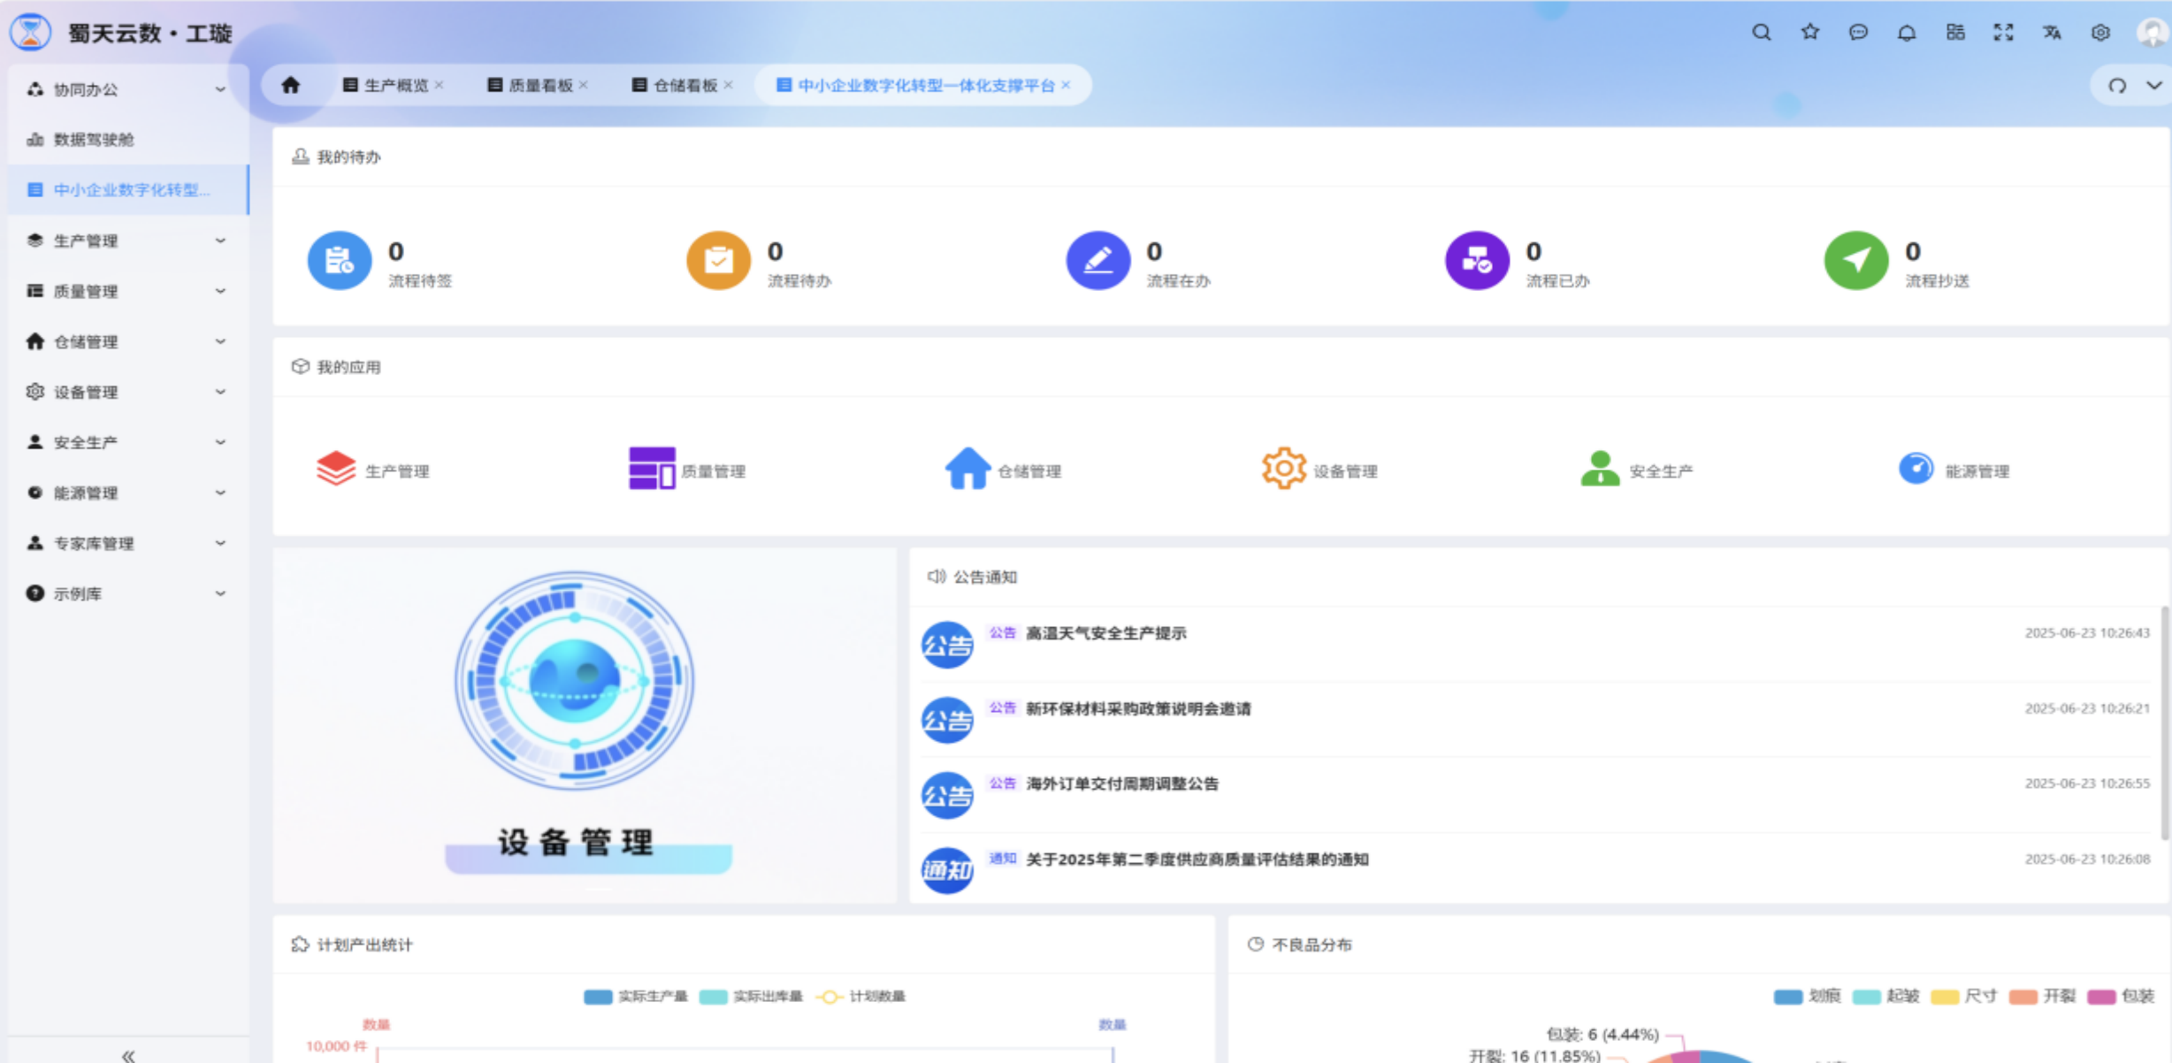
Task: Open 数据驾驶舱 in the sidebar
Action: pyautogui.click(x=93, y=140)
